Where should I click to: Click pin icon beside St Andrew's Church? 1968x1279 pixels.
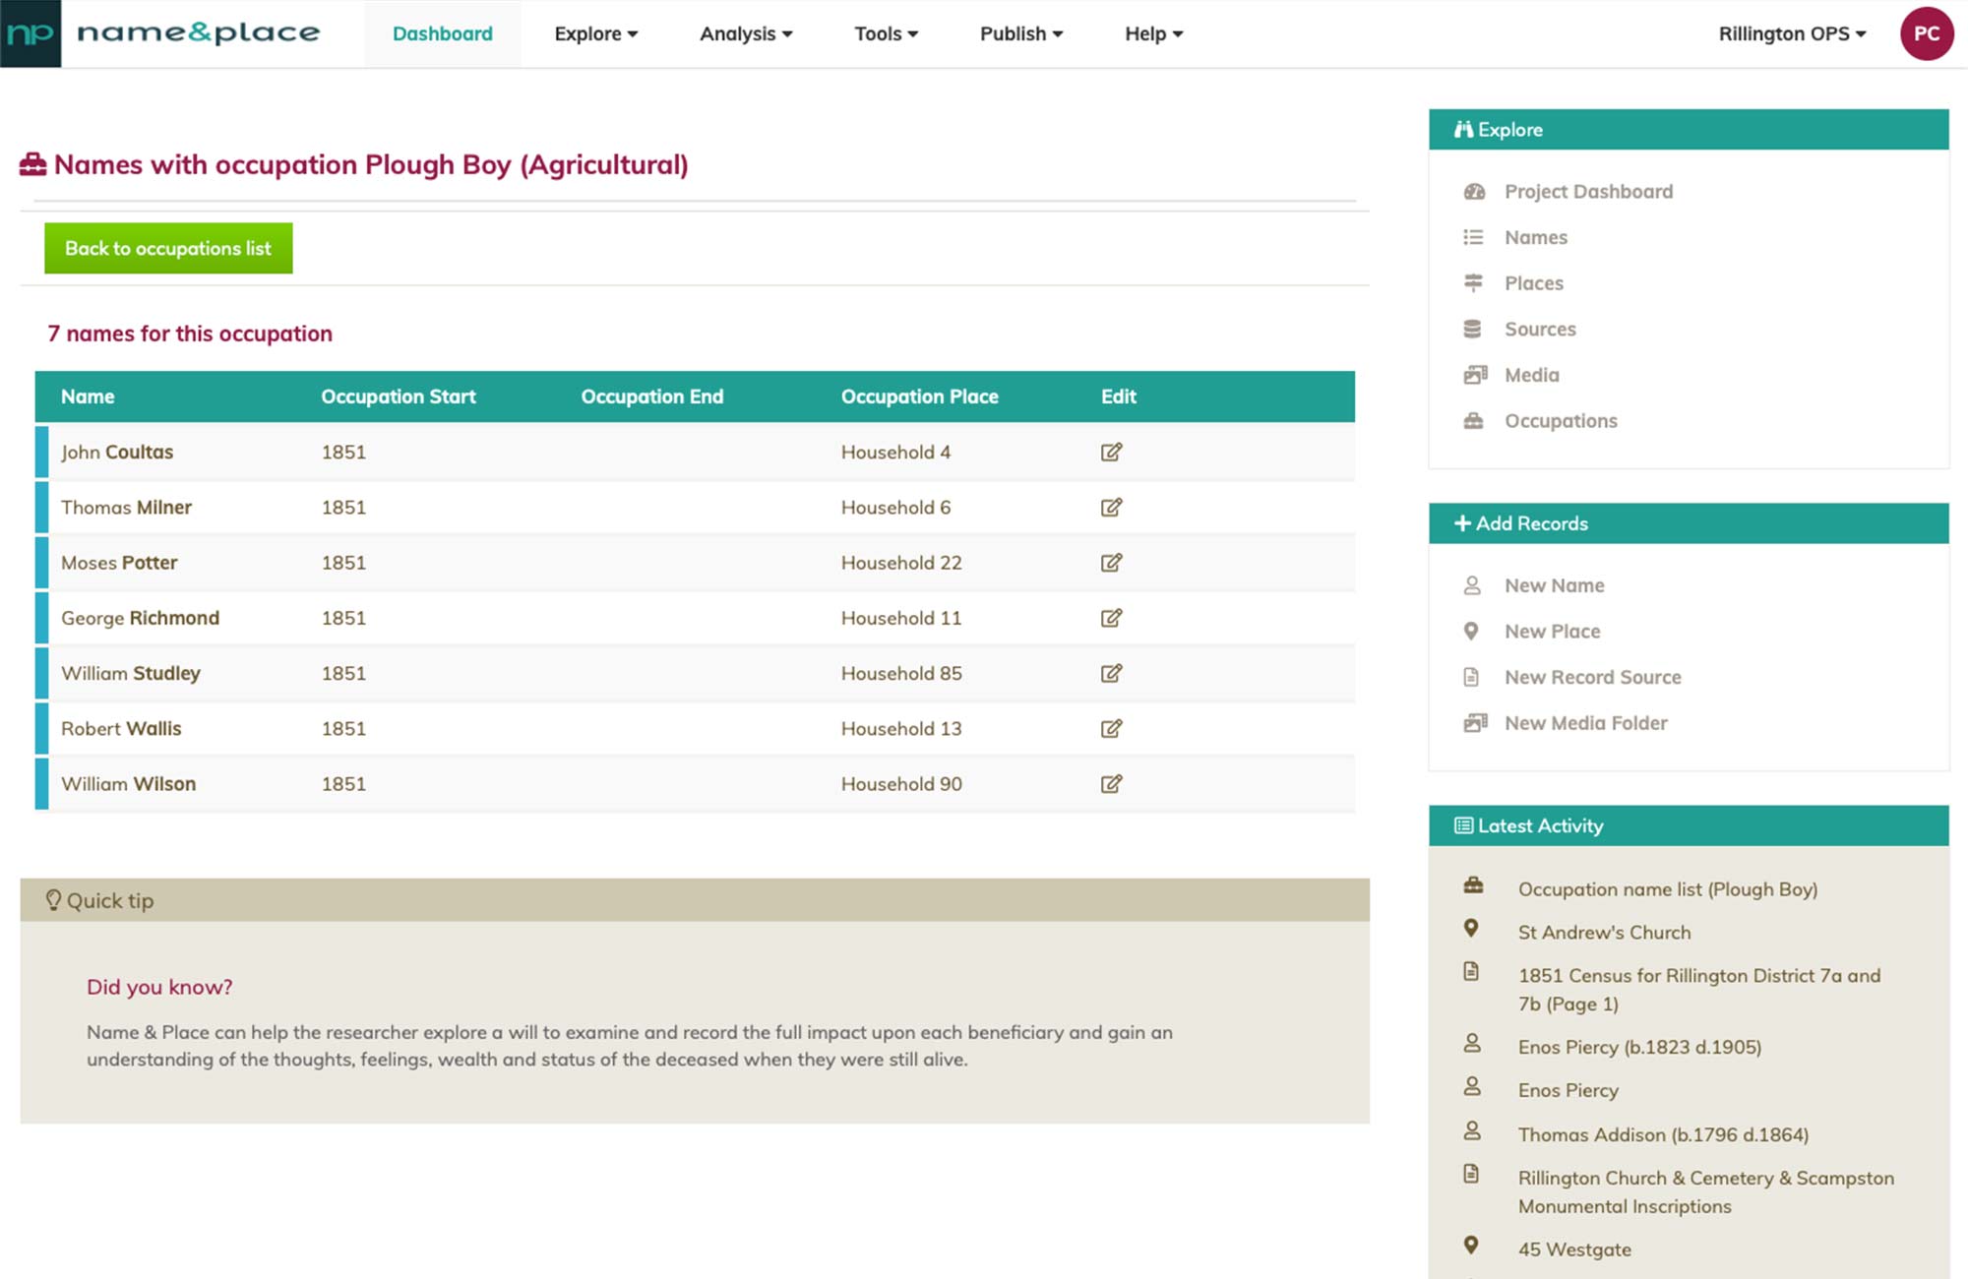1471,928
